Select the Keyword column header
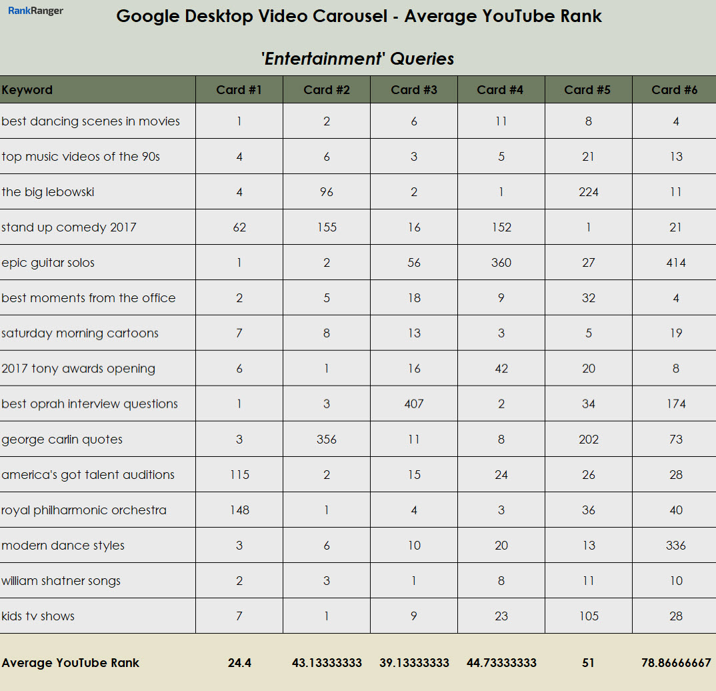This screenshot has height=691, width=716. click(x=27, y=90)
